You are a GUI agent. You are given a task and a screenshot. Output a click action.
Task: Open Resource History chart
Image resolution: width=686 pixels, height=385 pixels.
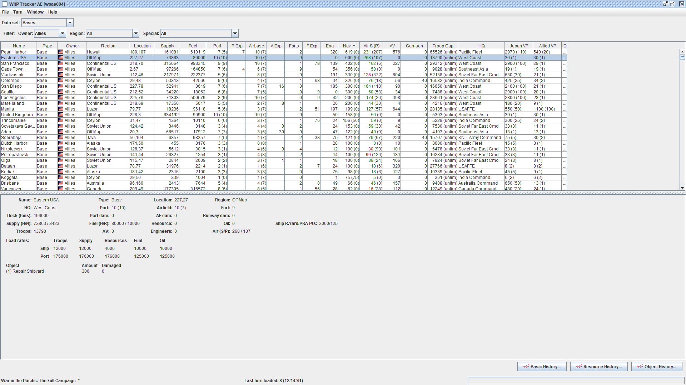click(x=599, y=367)
